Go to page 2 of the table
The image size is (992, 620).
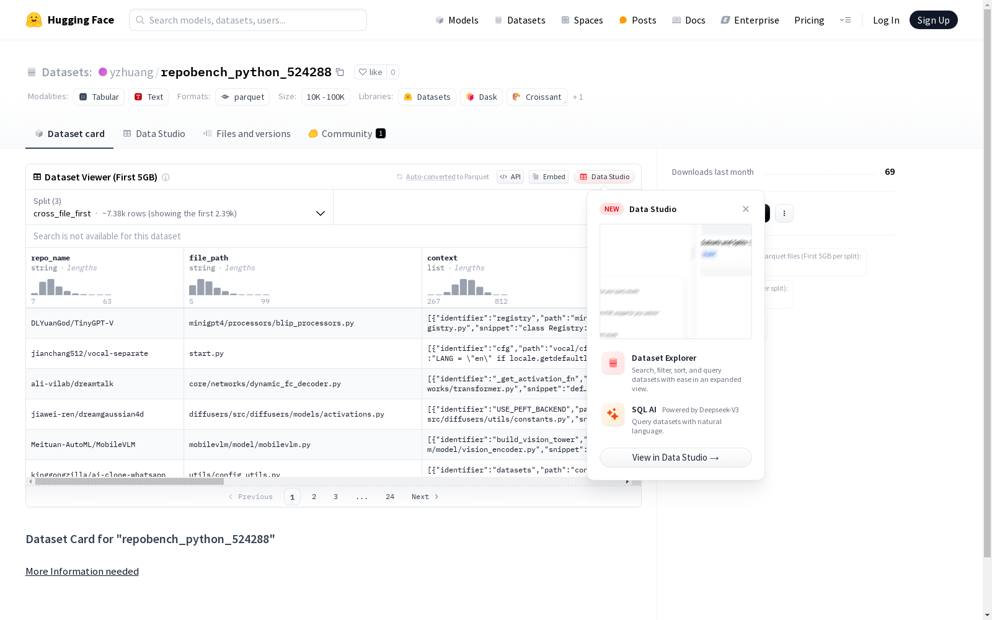click(x=314, y=497)
